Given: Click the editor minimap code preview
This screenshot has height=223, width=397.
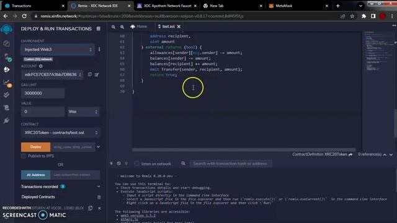Looking at the screenshot, I should (378, 51).
